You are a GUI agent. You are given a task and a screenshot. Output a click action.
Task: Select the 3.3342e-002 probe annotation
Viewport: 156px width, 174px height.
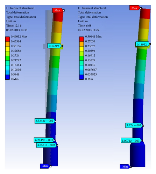pos(45,121)
